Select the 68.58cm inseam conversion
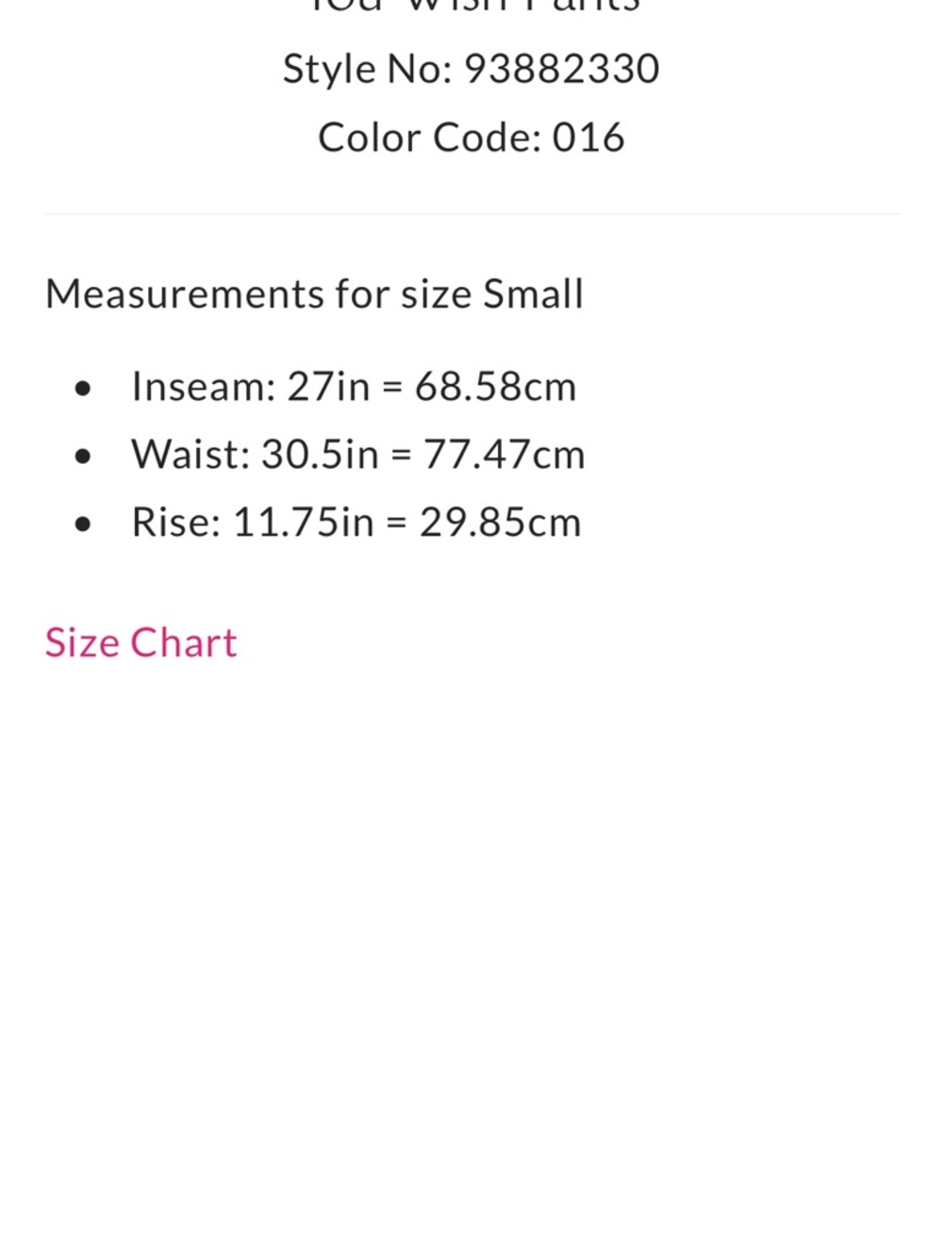 (495, 387)
